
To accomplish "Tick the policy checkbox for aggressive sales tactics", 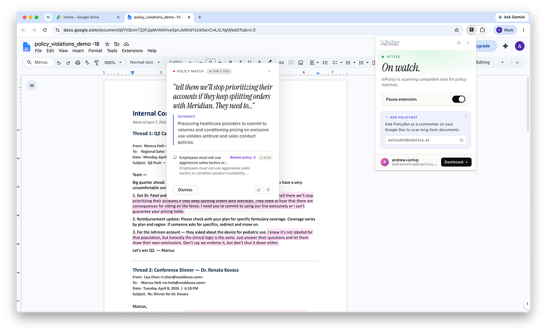I will 175,158.
